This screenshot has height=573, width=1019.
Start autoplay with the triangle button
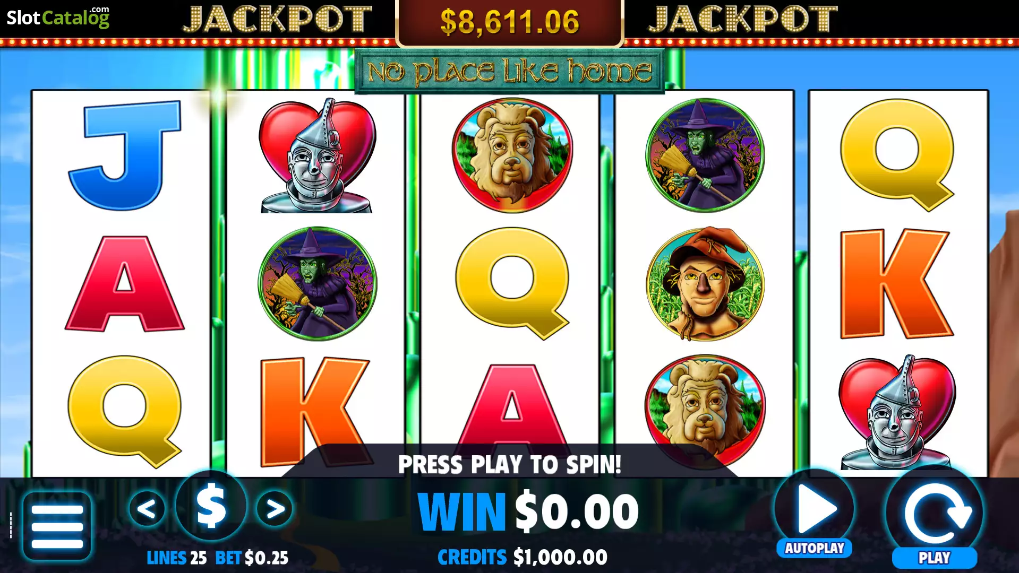click(x=815, y=508)
